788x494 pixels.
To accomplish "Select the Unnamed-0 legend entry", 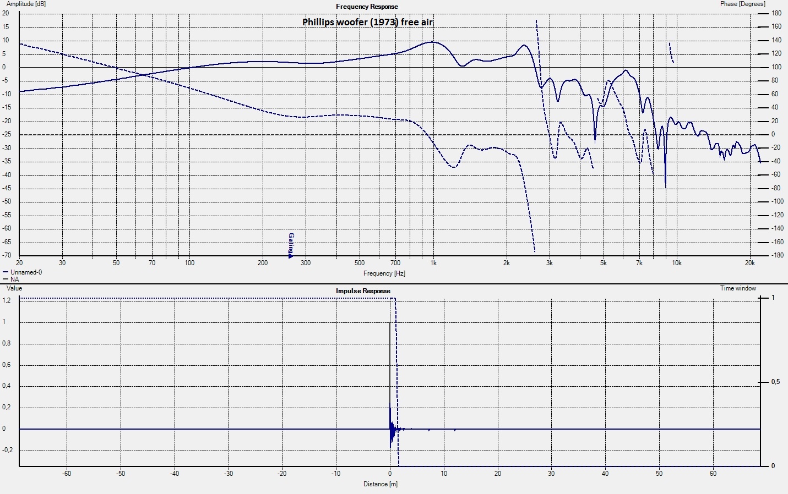I will [23, 272].
